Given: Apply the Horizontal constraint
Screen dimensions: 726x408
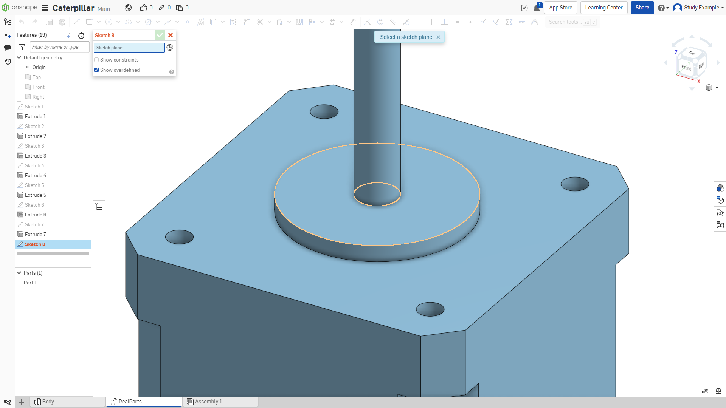Looking at the screenshot, I should (419, 22).
